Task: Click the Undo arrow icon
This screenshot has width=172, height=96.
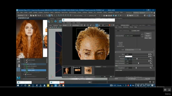Action: 38,15
